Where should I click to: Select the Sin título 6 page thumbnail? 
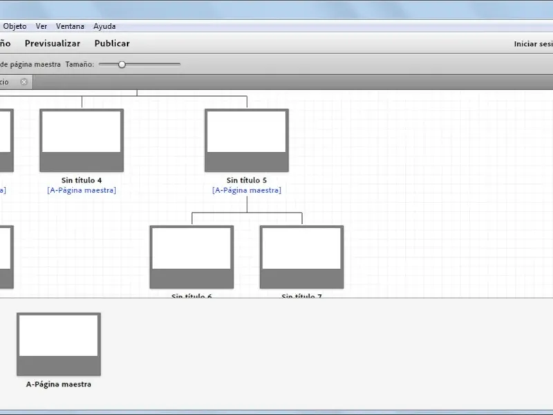pos(192,257)
